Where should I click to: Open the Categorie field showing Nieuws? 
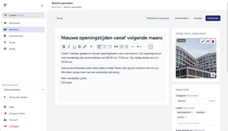pyautogui.click(x=196, y=101)
